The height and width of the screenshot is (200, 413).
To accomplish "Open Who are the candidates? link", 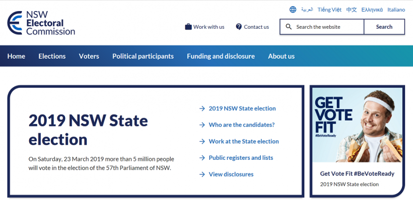I will pyautogui.click(x=242, y=125).
